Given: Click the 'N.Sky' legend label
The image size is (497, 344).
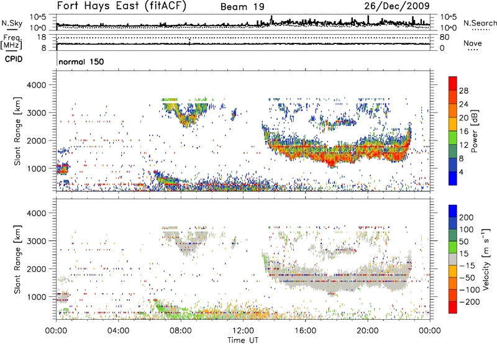Looking at the screenshot, I should pyautogui.click(x=12, y=23).
